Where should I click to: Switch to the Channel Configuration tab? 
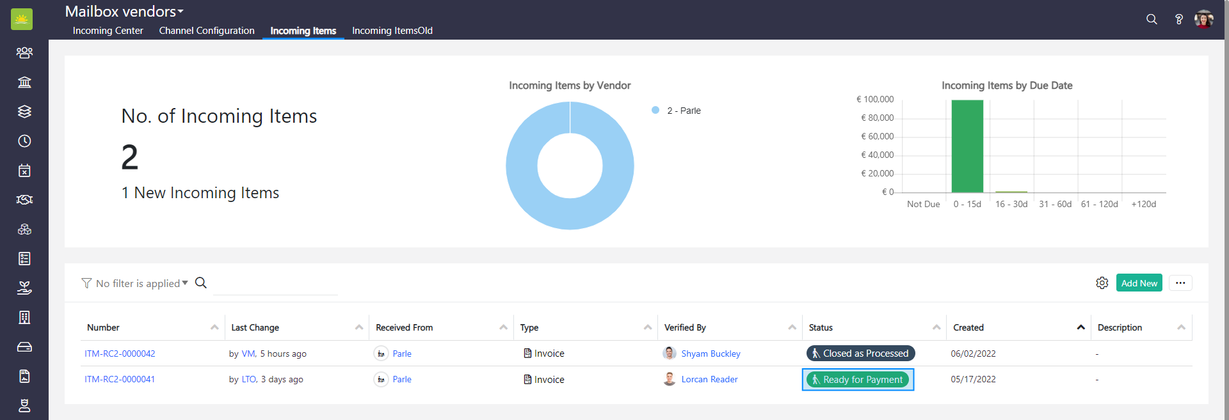(x=207, y=31)
